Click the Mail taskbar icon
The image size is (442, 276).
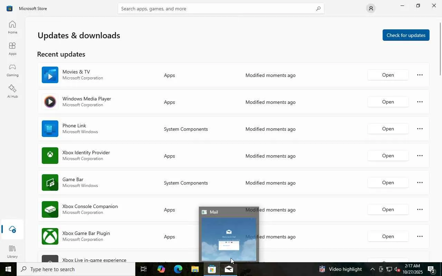coord(229,269)
